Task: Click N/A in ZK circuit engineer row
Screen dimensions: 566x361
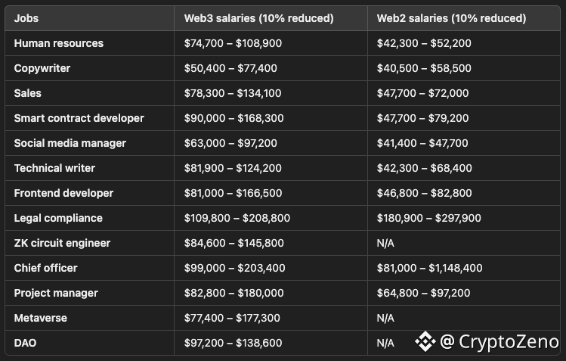Action: [385, 243]
